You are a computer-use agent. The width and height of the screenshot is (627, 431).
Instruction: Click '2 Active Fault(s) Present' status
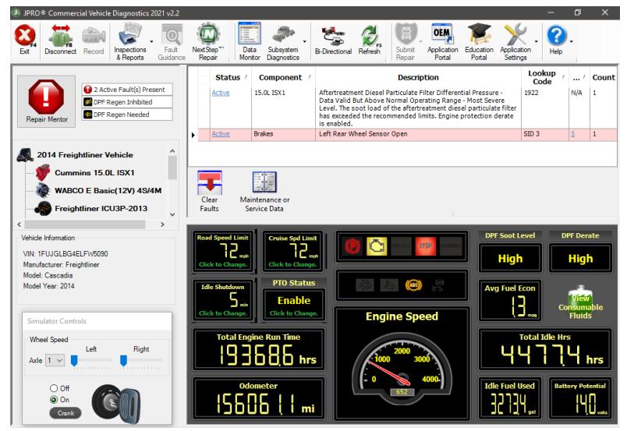[127, 90]
